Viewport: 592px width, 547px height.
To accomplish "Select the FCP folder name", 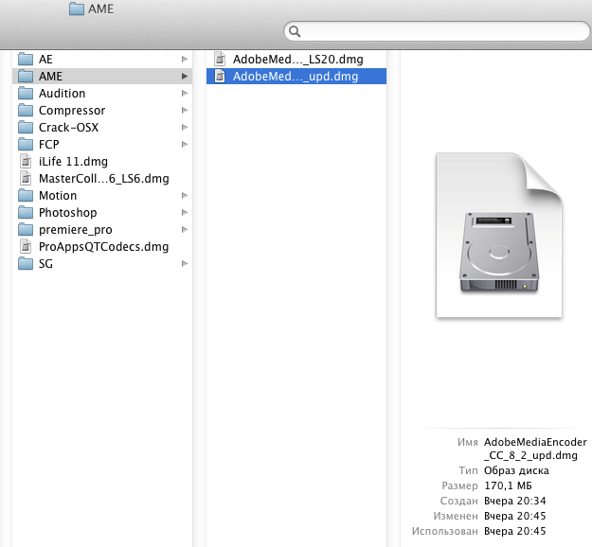I will 49,145.
